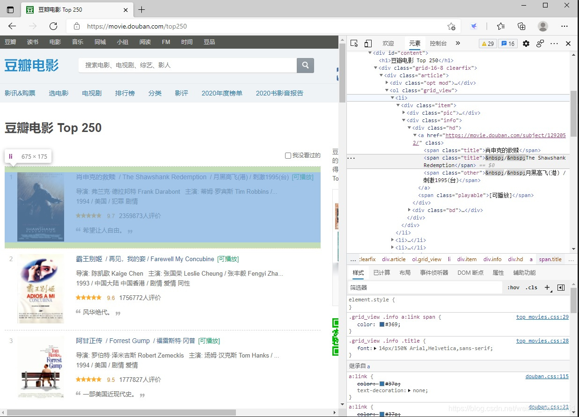Open DevTools settings gear
This screenshot has height=417, width=579.
click(526, 44)
